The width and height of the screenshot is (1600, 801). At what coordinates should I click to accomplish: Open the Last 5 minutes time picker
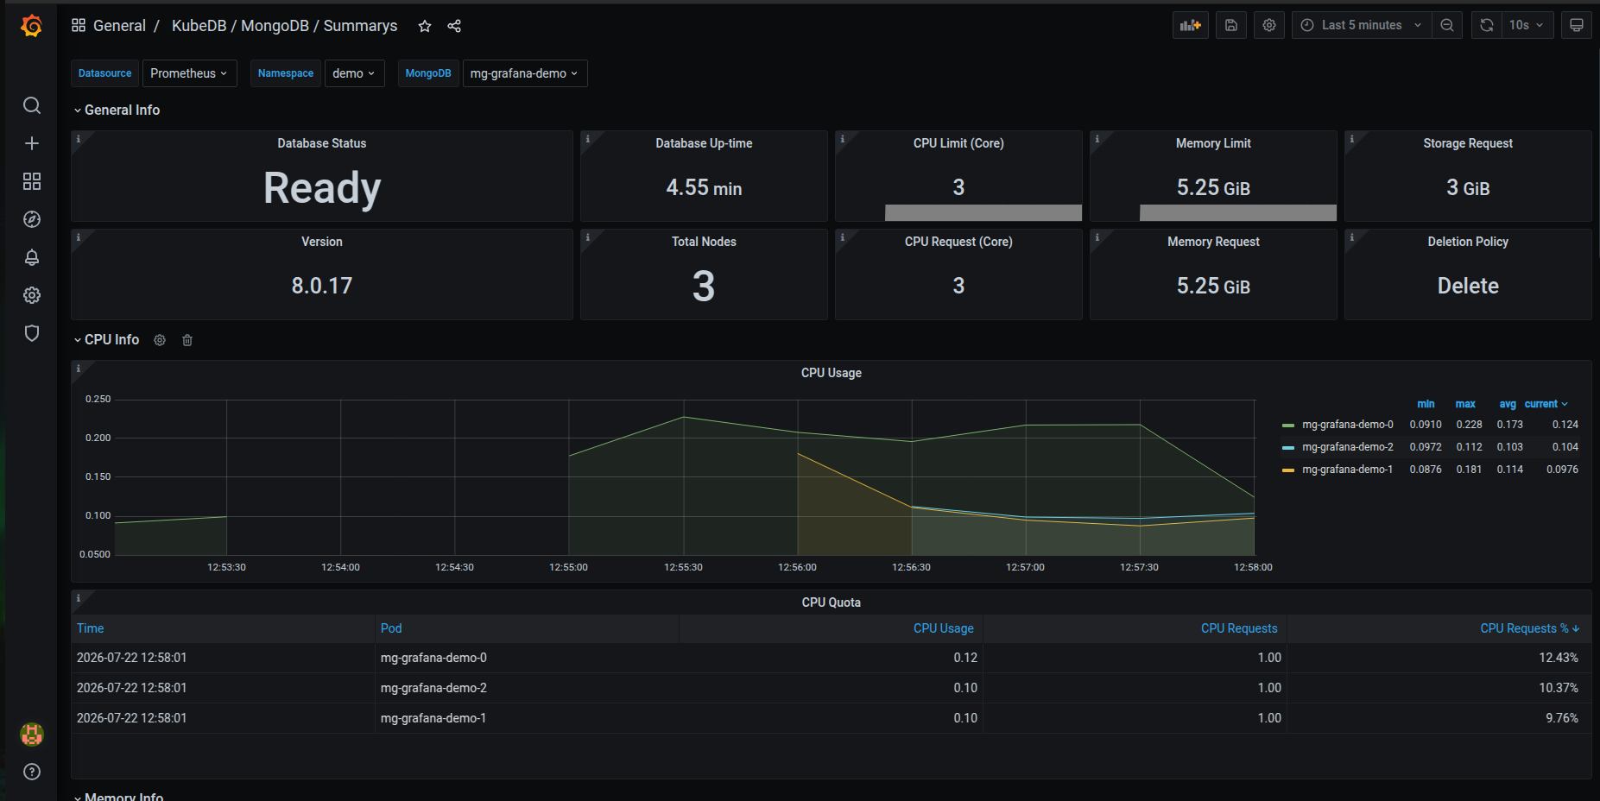[1362, 25]
